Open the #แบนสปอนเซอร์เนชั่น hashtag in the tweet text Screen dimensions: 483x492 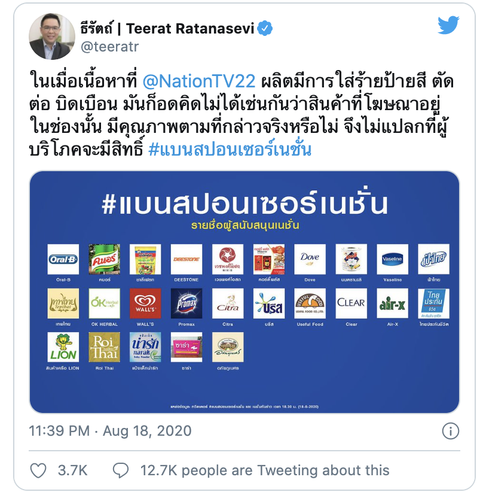tap(230, 148)
